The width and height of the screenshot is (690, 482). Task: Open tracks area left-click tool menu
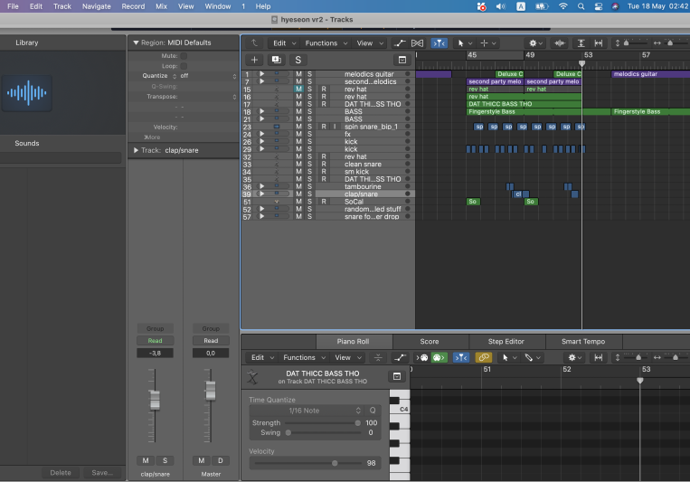click(463, 43)
